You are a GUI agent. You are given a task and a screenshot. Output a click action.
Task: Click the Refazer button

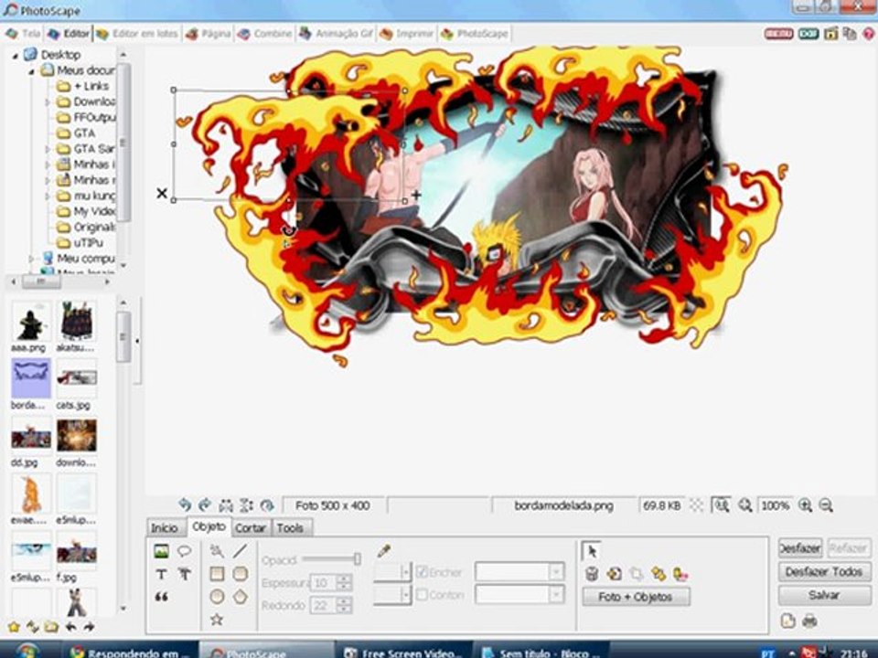pyautogui.click(x=849, y=548)
